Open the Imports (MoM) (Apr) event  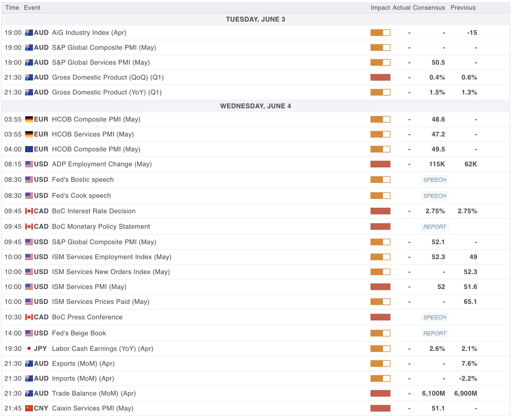(83, 379)
